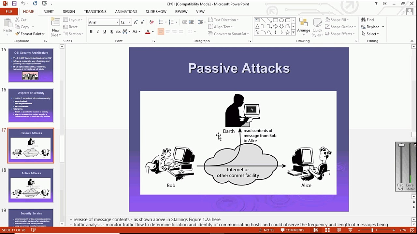Toggle Align Right paragraph alignment
The image size is (417, 234).
[174, 32]
